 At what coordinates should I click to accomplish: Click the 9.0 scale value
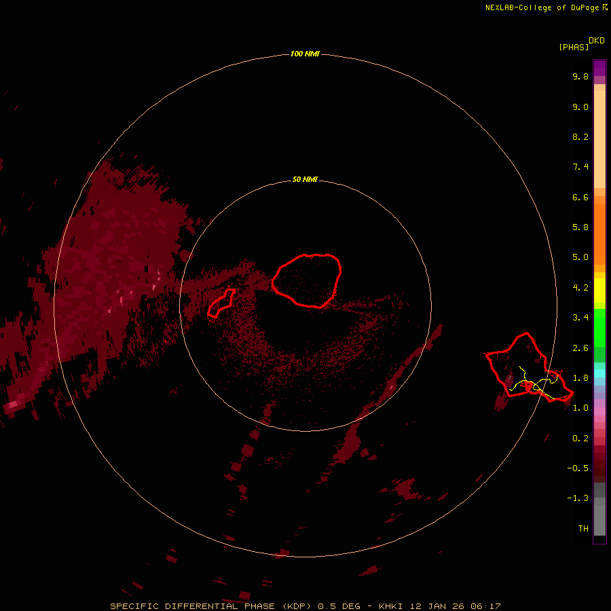(x=580, y=107)
